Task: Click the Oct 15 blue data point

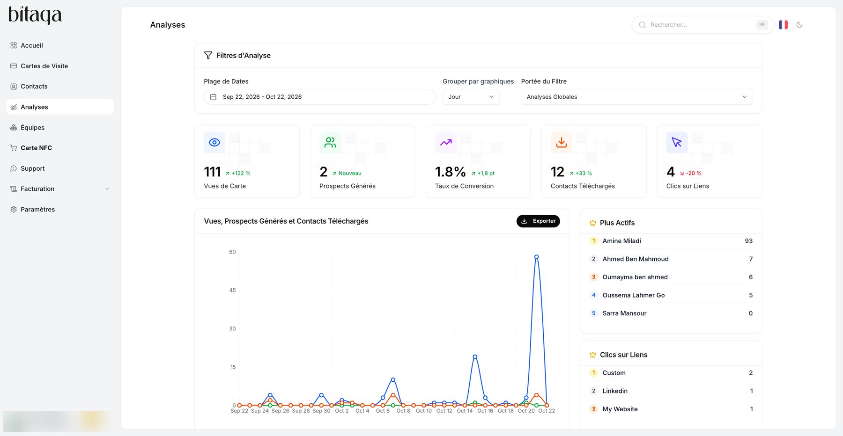Action: [475, 356]
